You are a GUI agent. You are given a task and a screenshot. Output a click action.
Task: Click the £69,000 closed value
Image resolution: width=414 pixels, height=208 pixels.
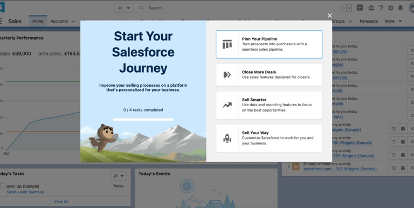pyautogui.click(x=22, y=53)
